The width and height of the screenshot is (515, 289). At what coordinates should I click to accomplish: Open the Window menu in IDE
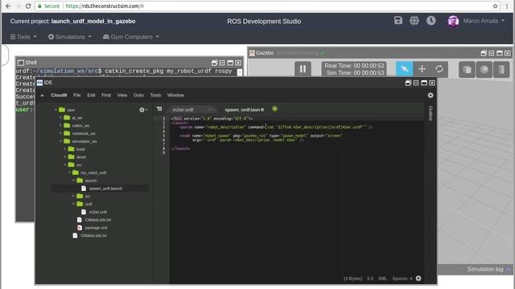175,95
